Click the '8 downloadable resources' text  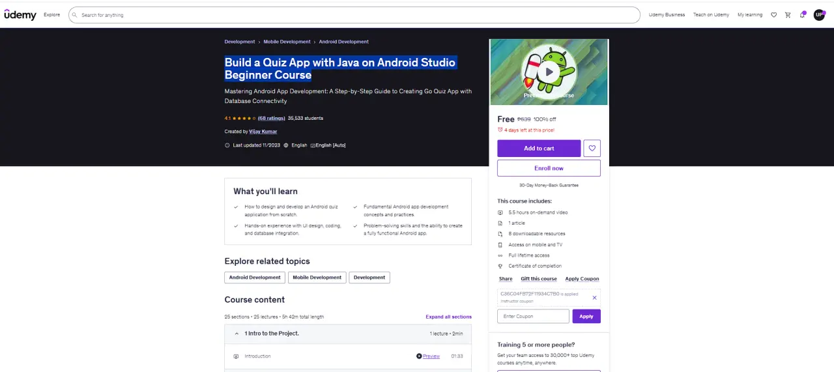point(537,234)
